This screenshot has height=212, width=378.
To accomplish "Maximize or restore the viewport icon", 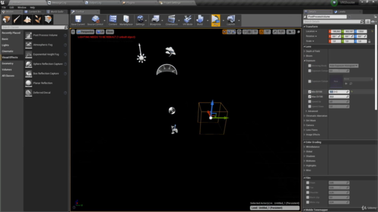I will (298, 32).
